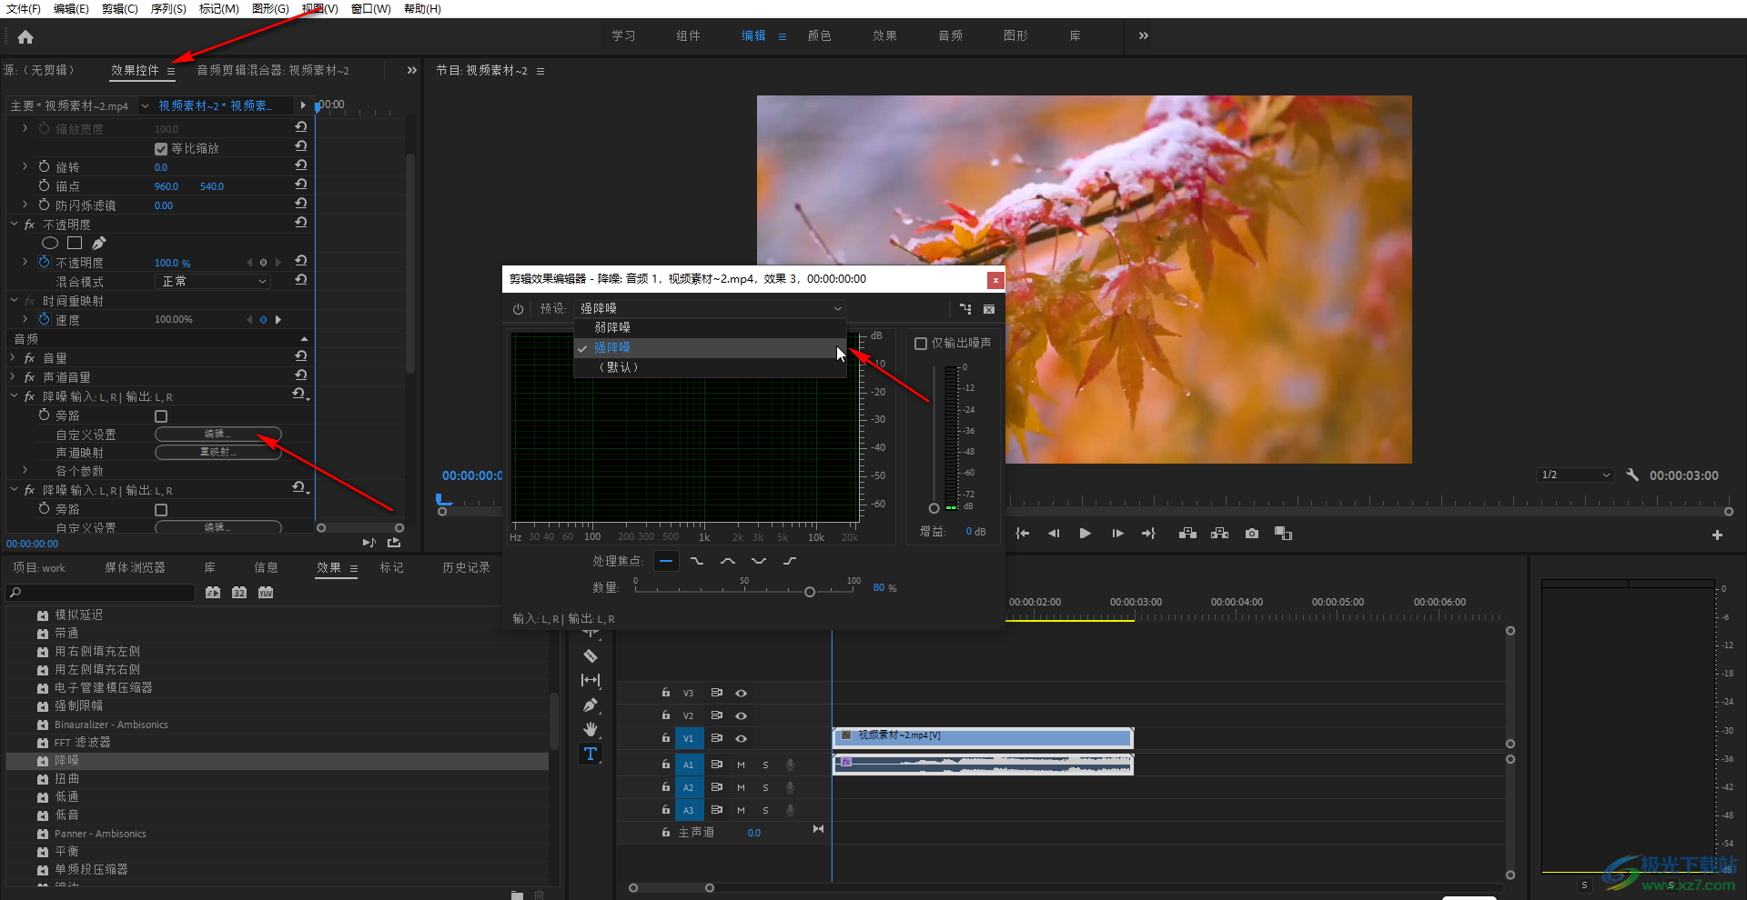Switch to the 音频 audio workspace
1747x900 pixels.
pos(951,35)
